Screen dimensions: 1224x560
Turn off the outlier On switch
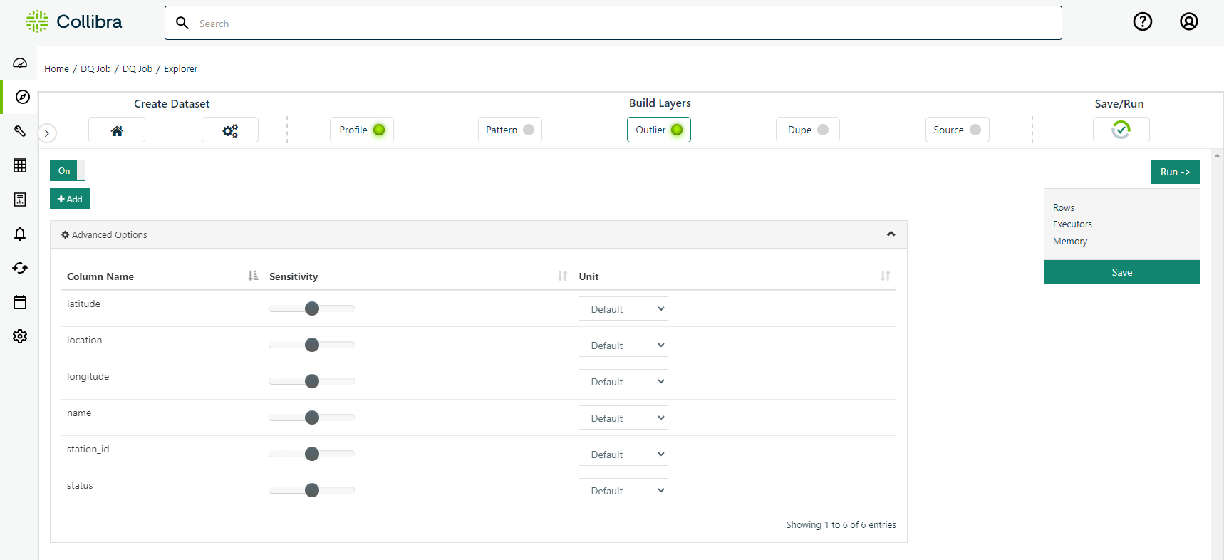(x=68, y=170)
